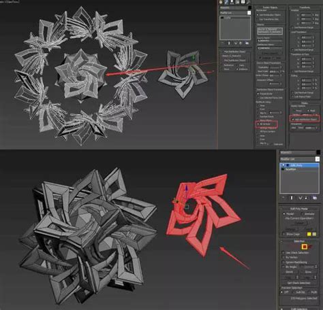Click Make Unique icon under lower stack
The width and height of the screenshot is (323, 310).
tap(301, 198)
